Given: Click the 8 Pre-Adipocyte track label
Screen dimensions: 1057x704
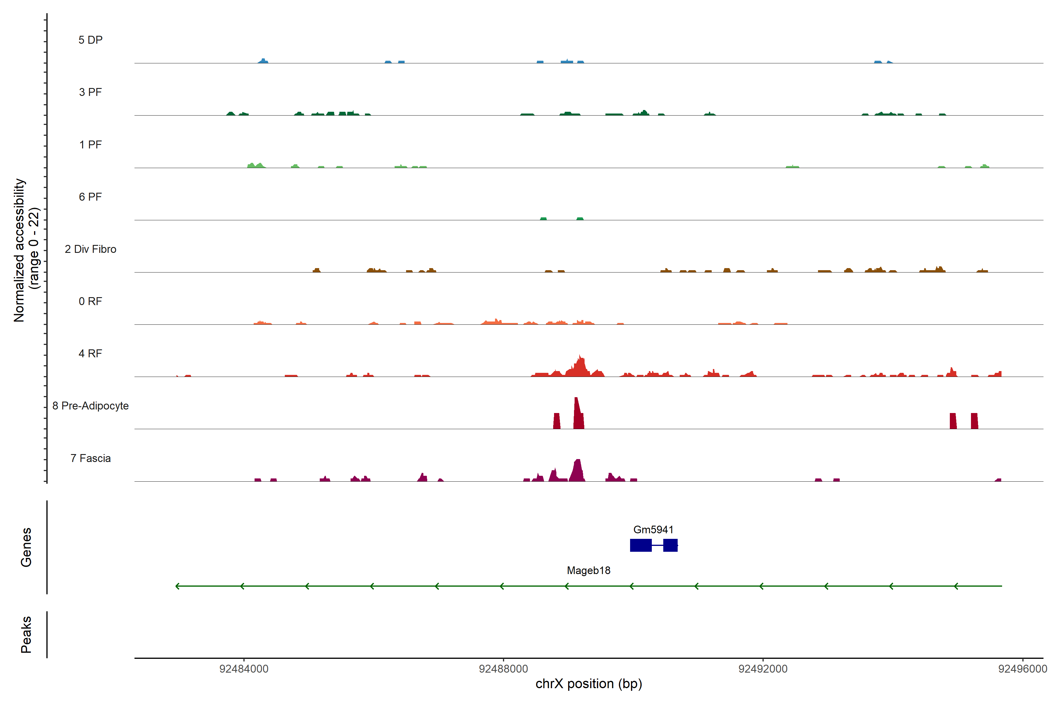Looking at the screenshot, I should click(90, 406).
